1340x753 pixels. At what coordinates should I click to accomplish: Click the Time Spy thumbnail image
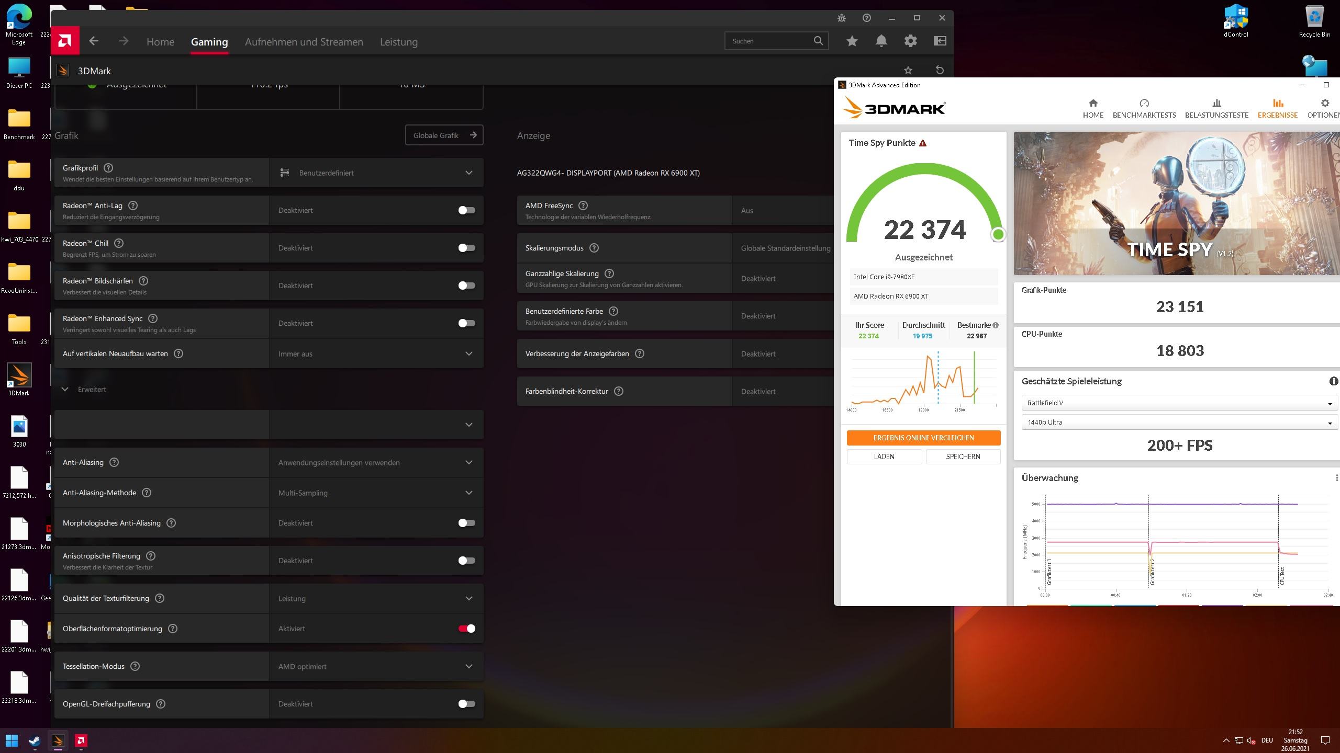pos(1177,203)
